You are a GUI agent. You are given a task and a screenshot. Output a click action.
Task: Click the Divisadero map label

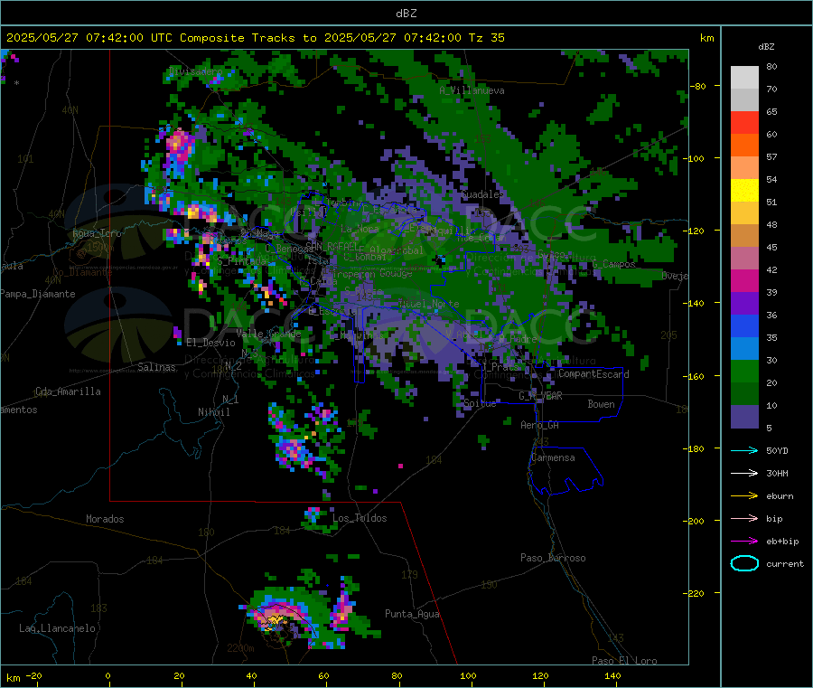click(x=195, y=71)
